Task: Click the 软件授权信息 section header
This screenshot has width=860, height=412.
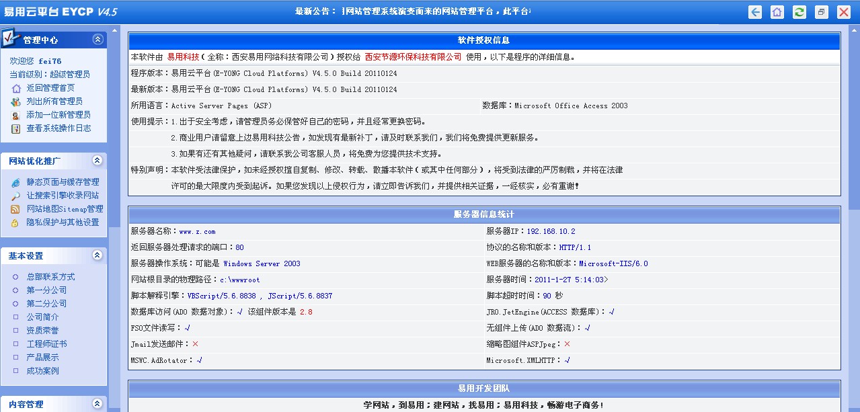Action: tap(484, 41)
